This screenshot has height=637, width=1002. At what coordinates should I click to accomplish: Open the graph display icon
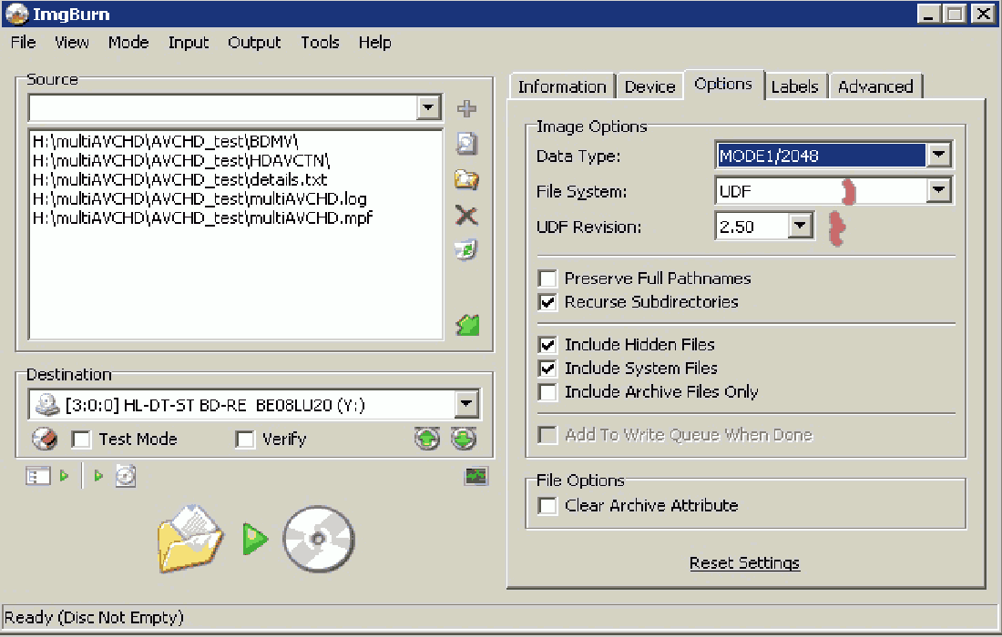click(476, 476)
